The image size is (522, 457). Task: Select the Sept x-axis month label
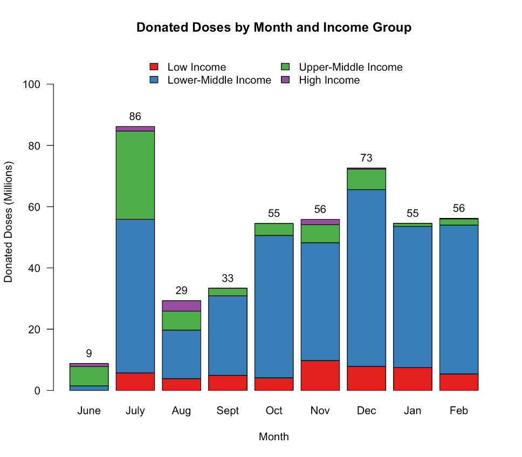pos(228,411)
